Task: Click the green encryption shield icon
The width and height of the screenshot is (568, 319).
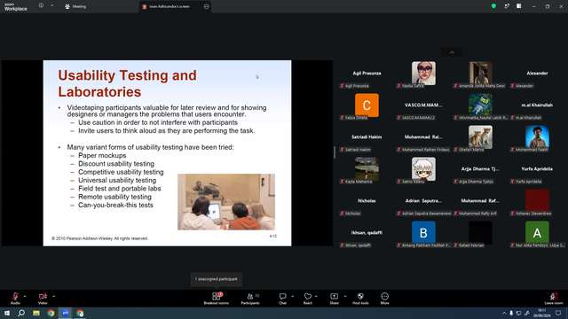Action: pyautogui.click(x=493, y=6)
